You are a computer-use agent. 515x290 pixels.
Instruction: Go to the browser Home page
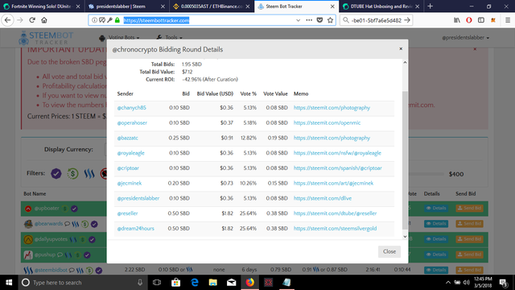coord(44,20)
